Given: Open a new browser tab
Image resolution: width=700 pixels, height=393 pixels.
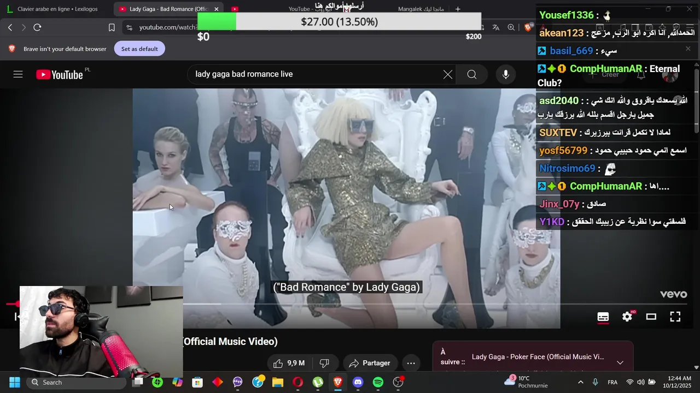Looking at the screenshot, I should click(458, 9).
